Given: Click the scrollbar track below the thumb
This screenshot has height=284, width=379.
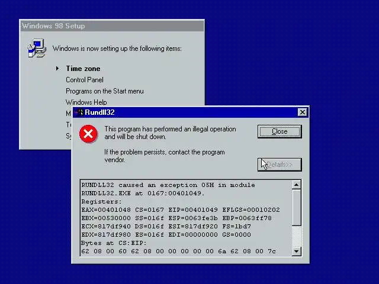Looking at the screenshot, I should click(x=296, y=236).
